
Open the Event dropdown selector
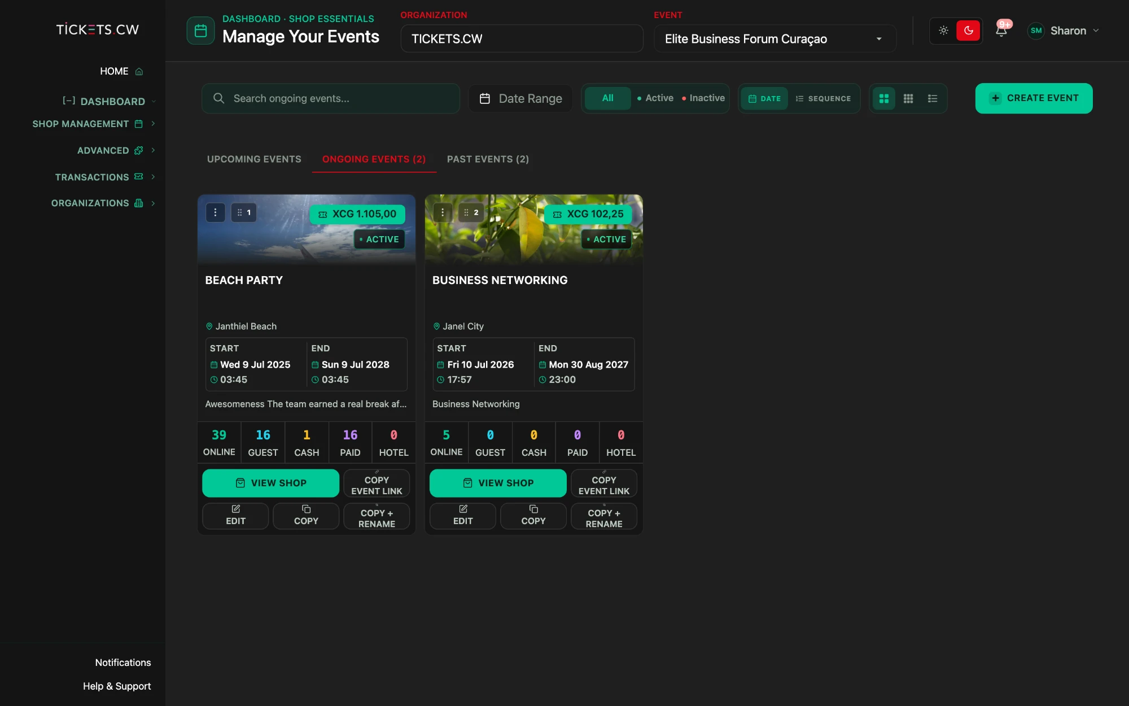[x=775, y=38]
